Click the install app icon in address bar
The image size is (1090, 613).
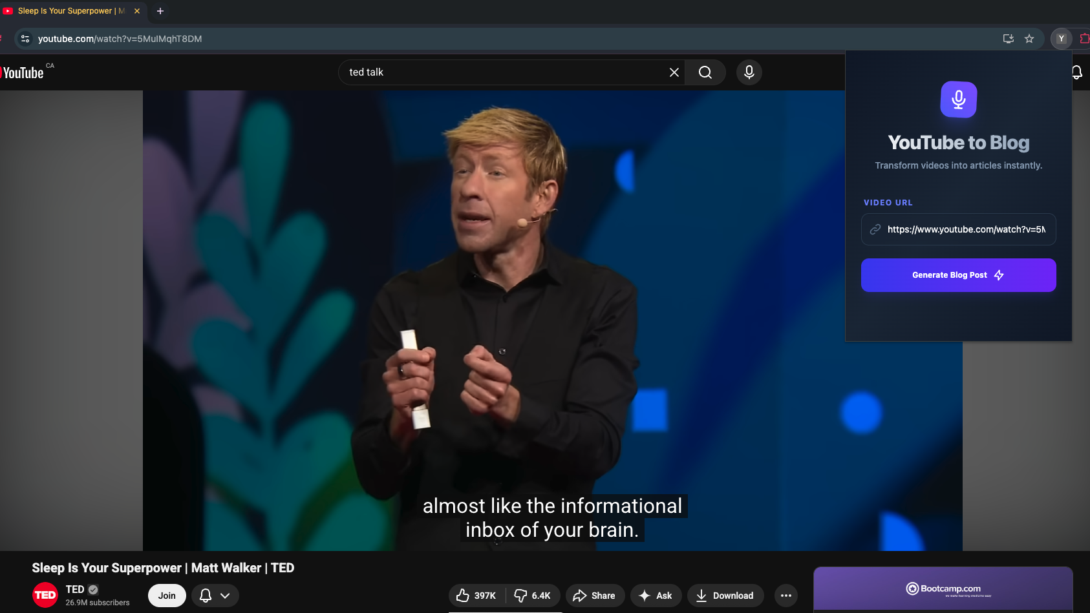(x=1008, y=39)
